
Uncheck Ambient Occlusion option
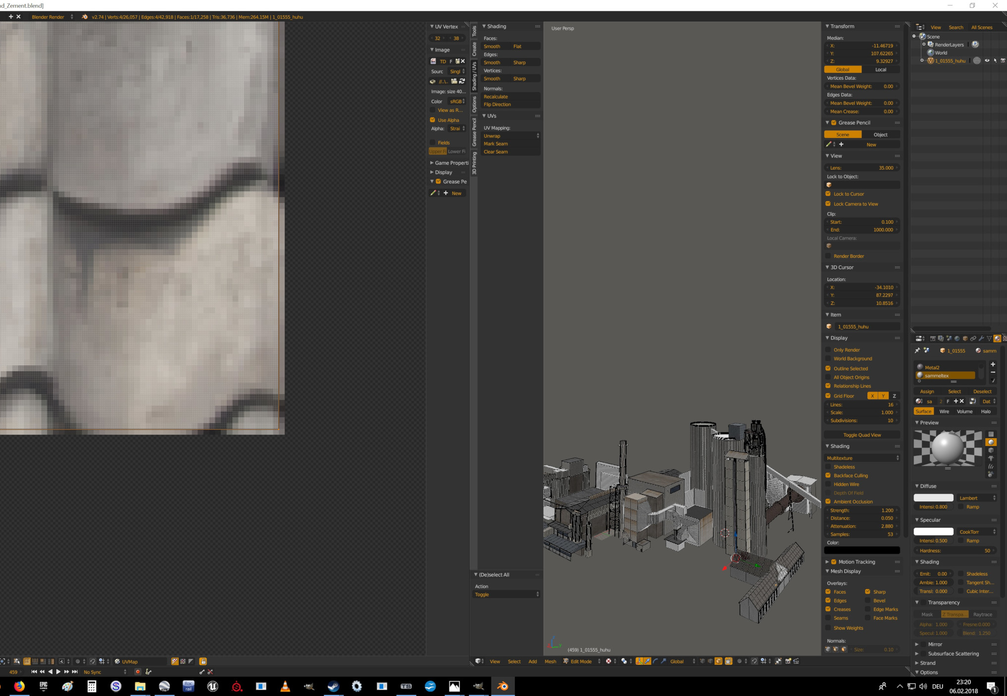coord(828,501)
